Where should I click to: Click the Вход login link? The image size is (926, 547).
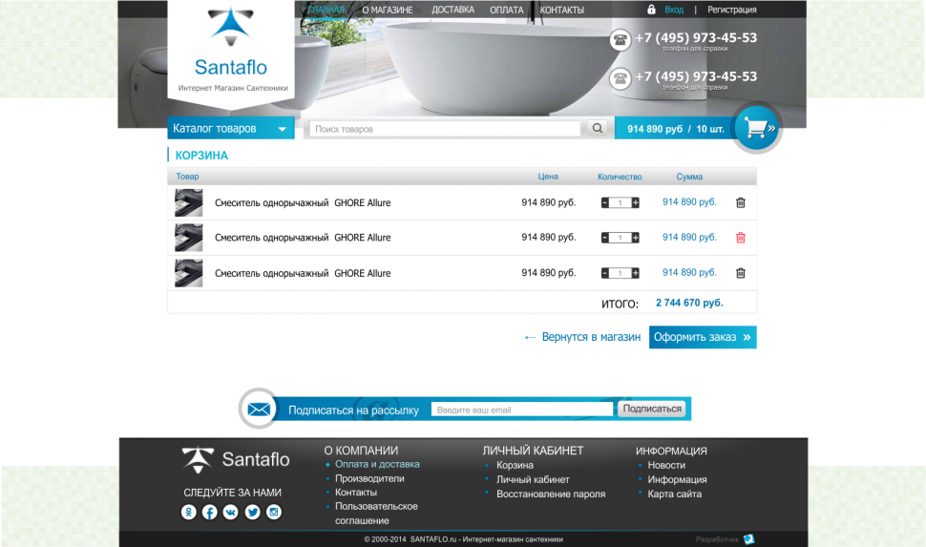[x=674, y=10]
